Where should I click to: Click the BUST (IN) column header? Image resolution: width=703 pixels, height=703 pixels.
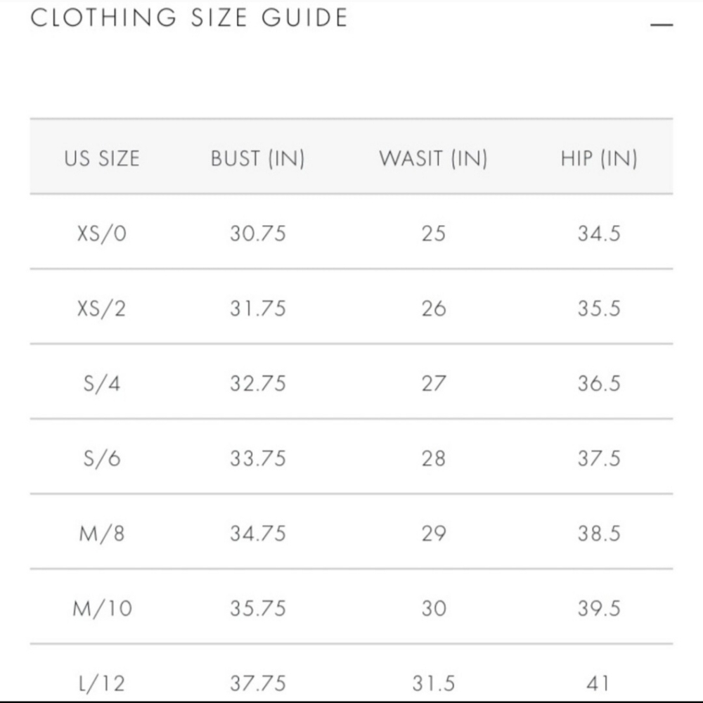pyautogui.click(x=257, y=158)
